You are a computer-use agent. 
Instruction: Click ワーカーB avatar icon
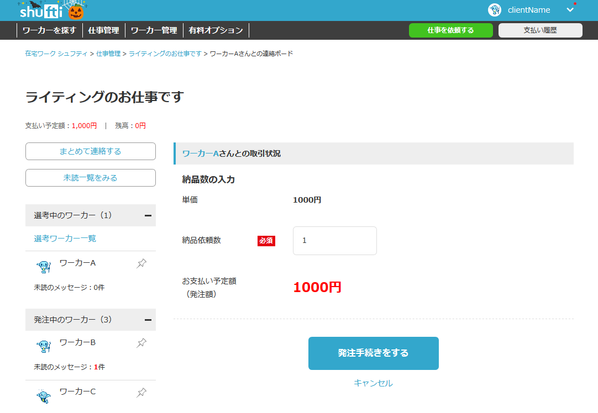click(44, 346)
